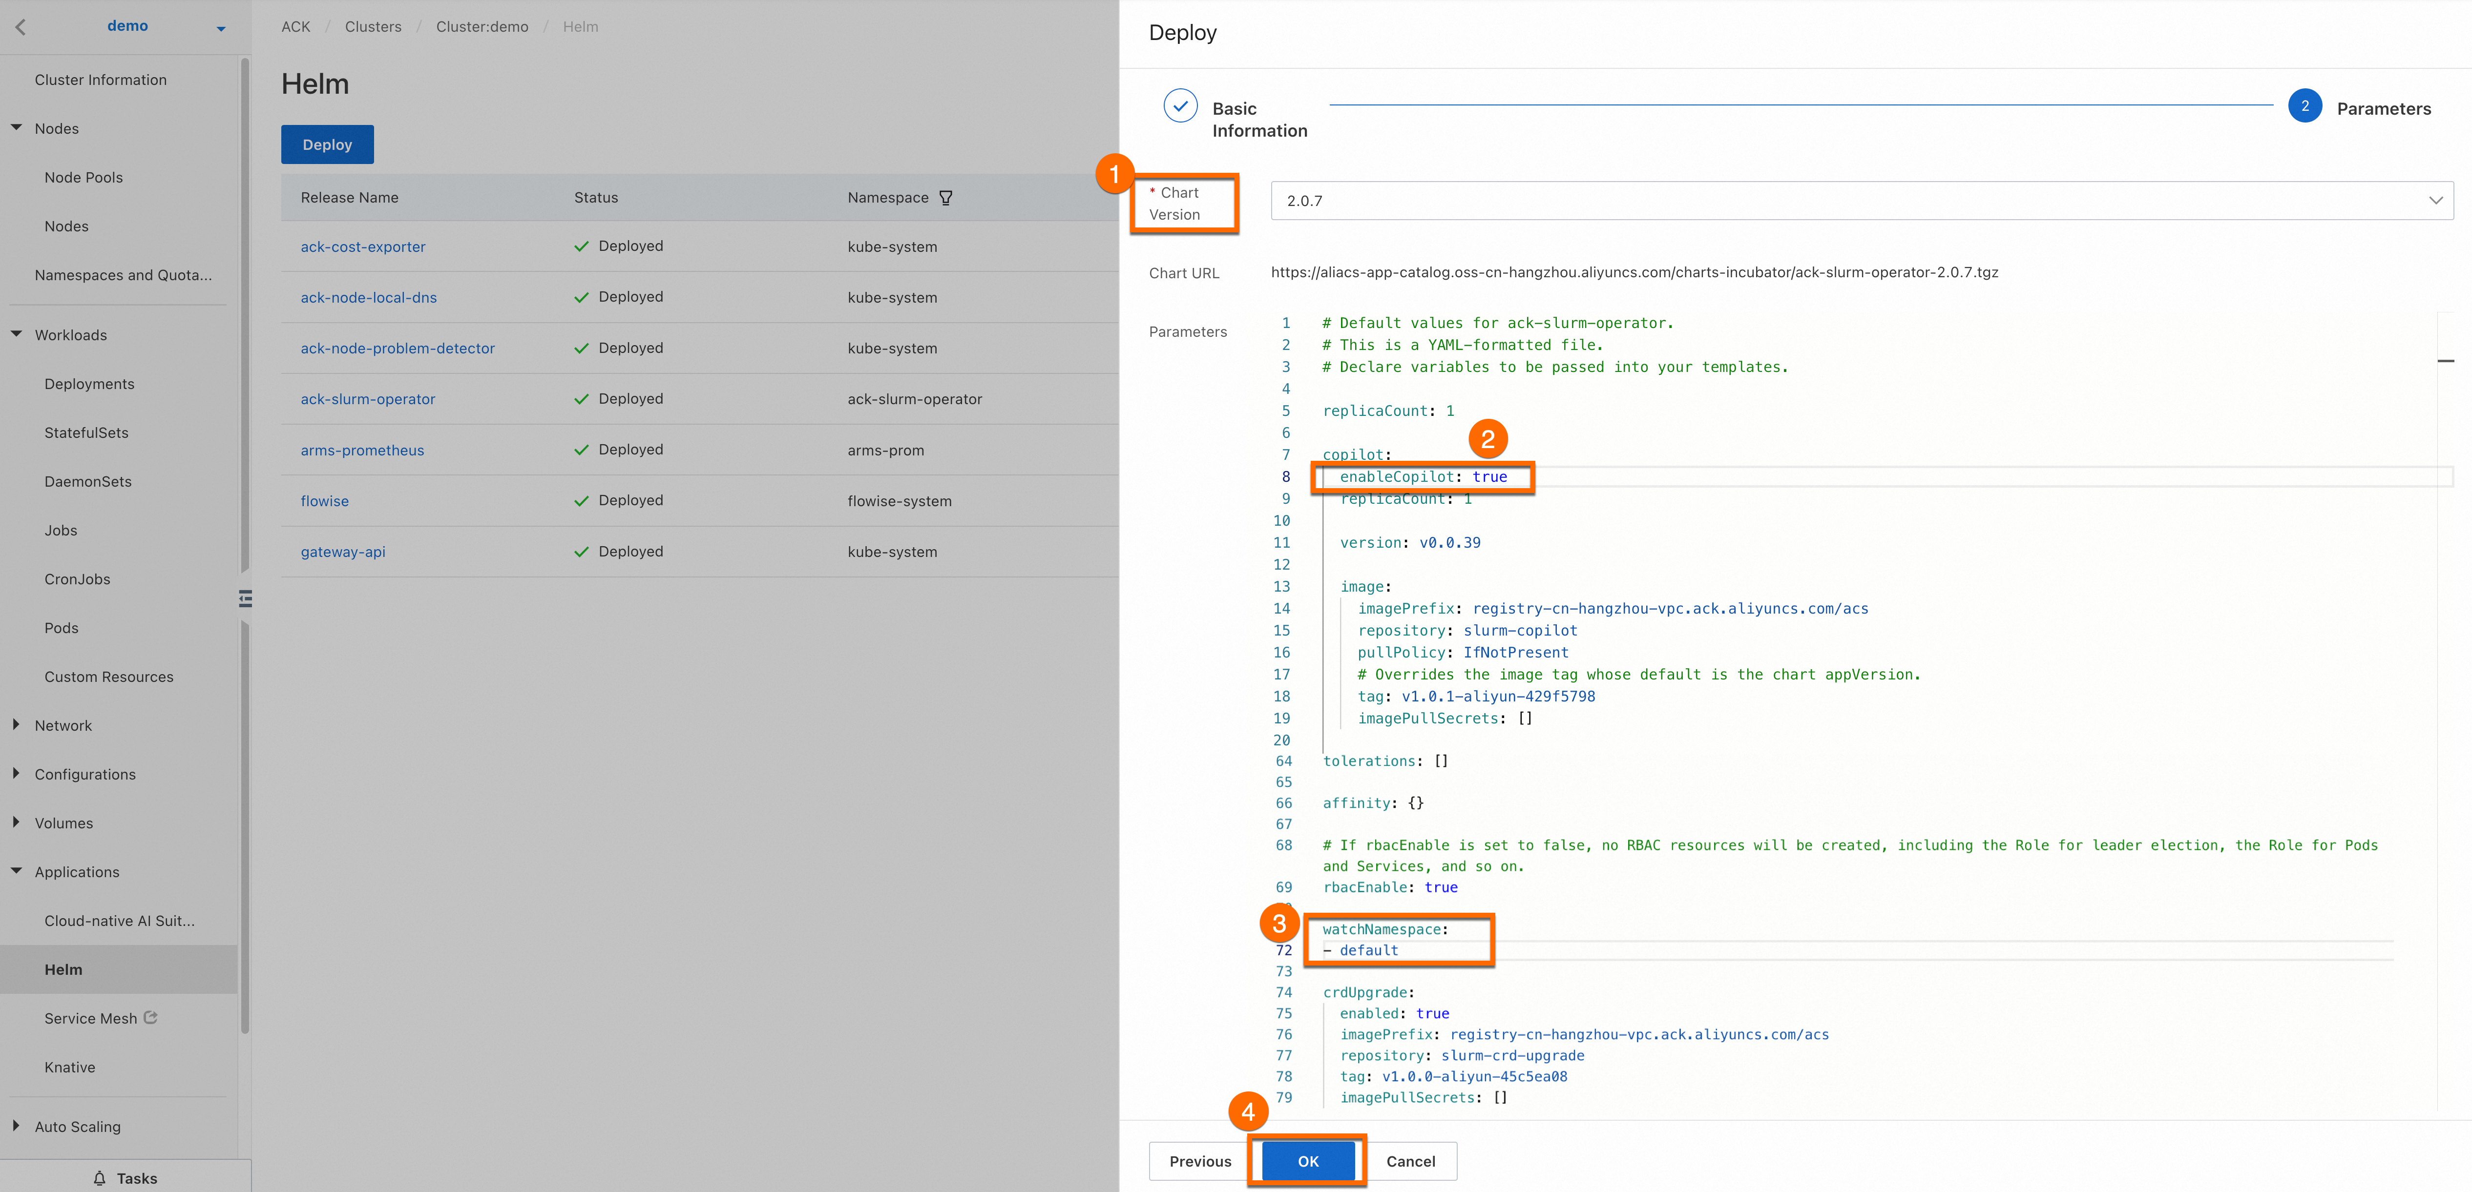Click the parameters editor vertical scrollbar
The image size is (2472, 1192).
2445,361
